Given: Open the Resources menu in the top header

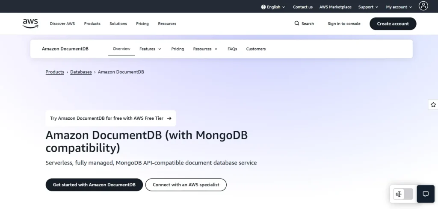Looking at the screenshot, I should tap(167, 24).
